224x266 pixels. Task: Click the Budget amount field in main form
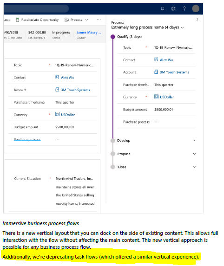[53, 127]
